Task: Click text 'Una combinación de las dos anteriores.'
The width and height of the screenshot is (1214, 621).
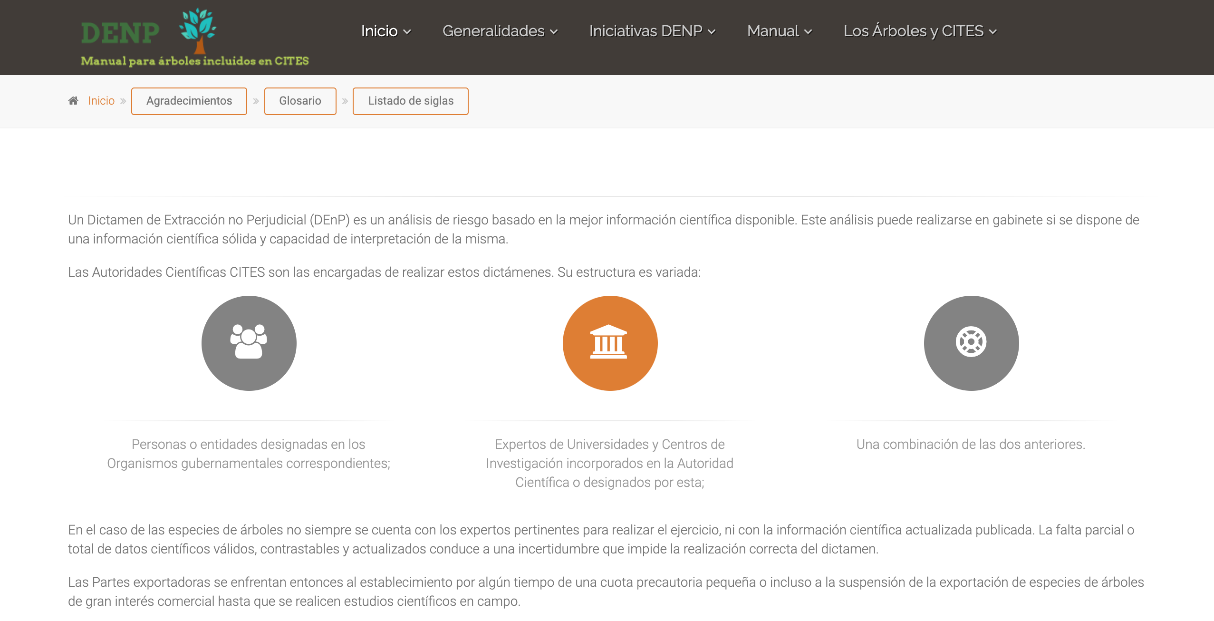Action: coord(971,444)
